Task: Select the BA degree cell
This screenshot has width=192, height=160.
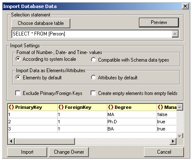Action: pyautogui.click(x=132, y=129)
